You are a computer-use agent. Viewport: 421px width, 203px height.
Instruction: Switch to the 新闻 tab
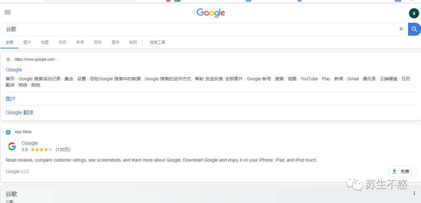(80, 42)
